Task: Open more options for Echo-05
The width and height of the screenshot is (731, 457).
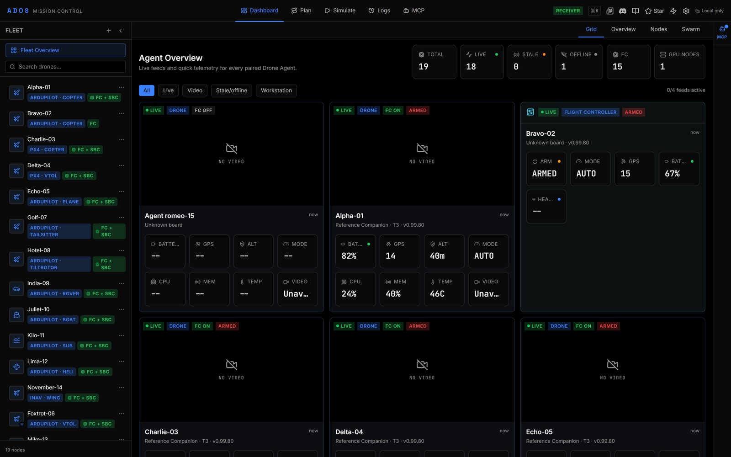Action: pos(122,191)
